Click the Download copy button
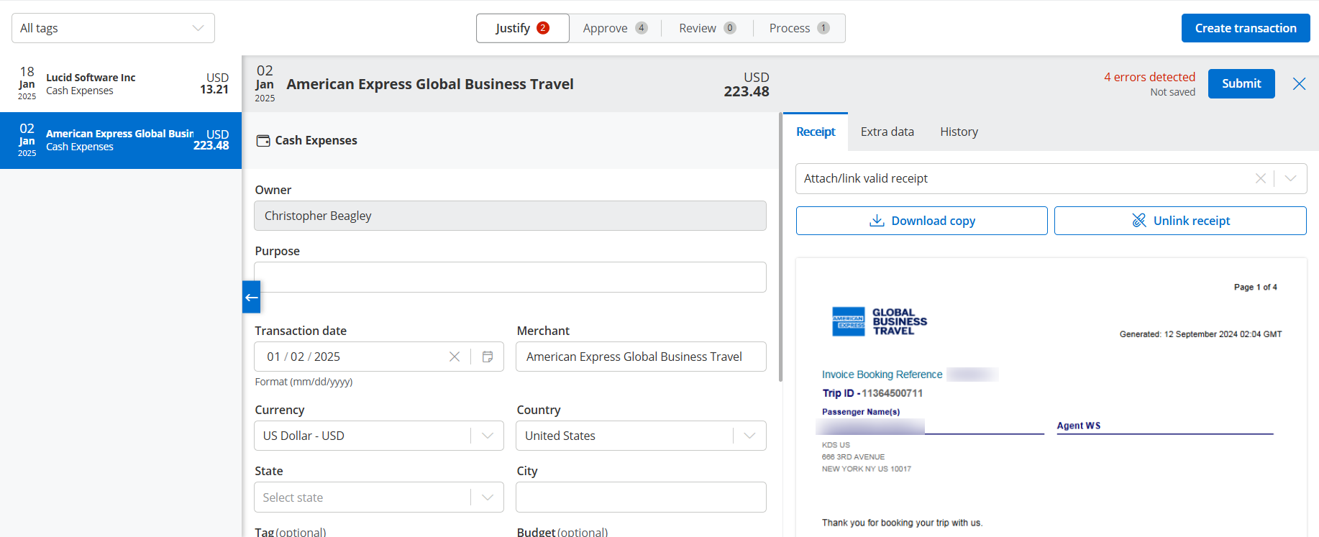 921,221
